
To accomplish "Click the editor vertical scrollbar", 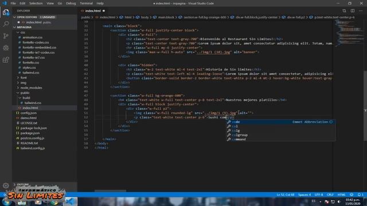I will click(x=365, y=105).
